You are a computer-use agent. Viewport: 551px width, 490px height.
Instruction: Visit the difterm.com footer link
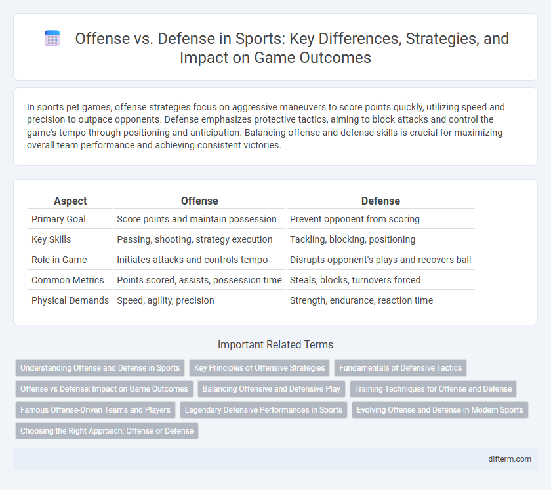click(510, 459)
